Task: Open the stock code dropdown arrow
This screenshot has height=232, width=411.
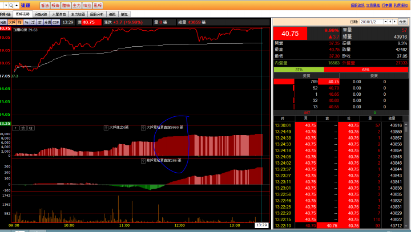Action: pyautogui.click(x=6, y=5)
